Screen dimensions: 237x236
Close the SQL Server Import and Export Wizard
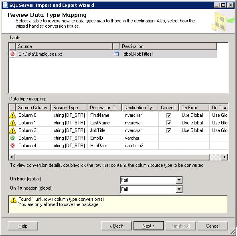pos(231,5)
